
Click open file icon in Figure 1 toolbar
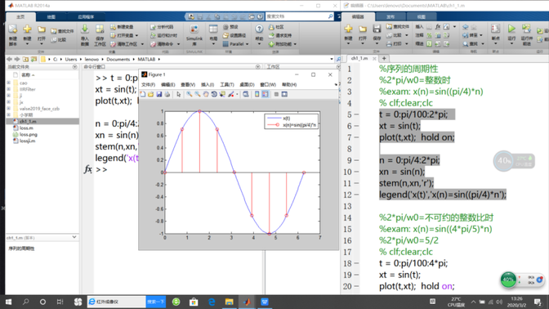(150, 94)
